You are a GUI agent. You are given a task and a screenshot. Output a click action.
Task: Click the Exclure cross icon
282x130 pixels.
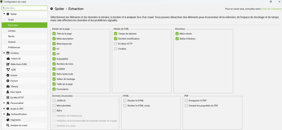click(x=8, y=81)
